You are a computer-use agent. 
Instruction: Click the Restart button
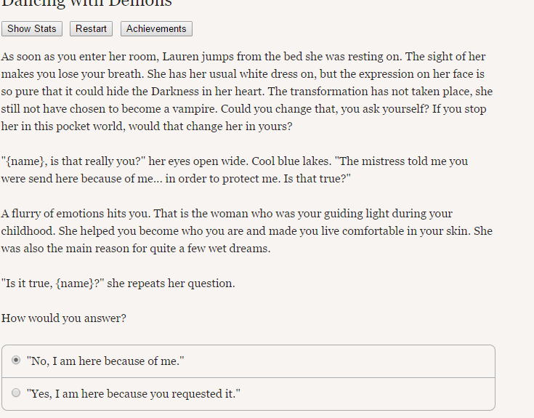(x=91, y=28)
